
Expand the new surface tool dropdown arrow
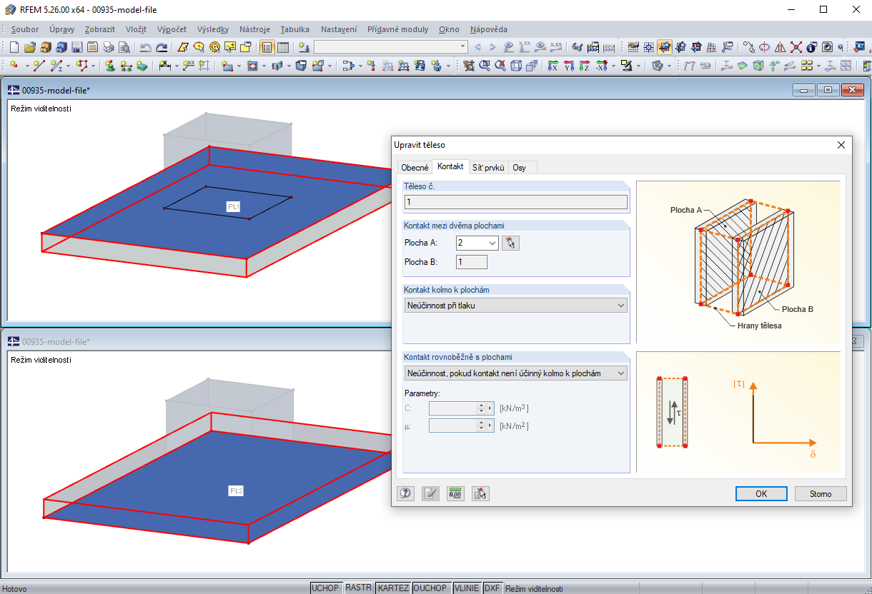(x=239, y=65)
